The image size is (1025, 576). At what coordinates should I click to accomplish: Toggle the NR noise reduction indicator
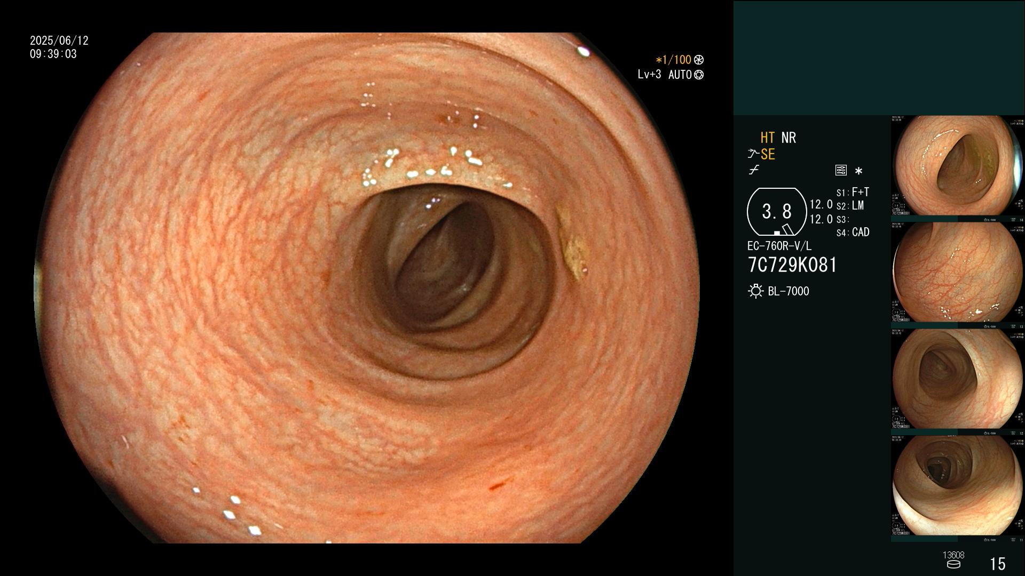click(789, 138)
